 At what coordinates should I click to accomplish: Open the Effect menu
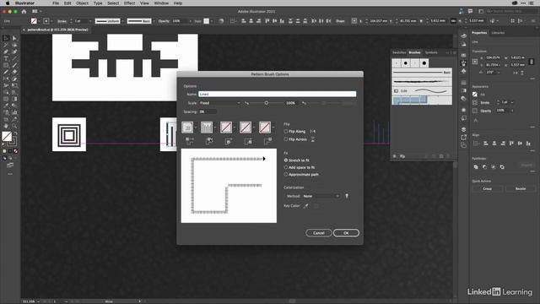129,3
